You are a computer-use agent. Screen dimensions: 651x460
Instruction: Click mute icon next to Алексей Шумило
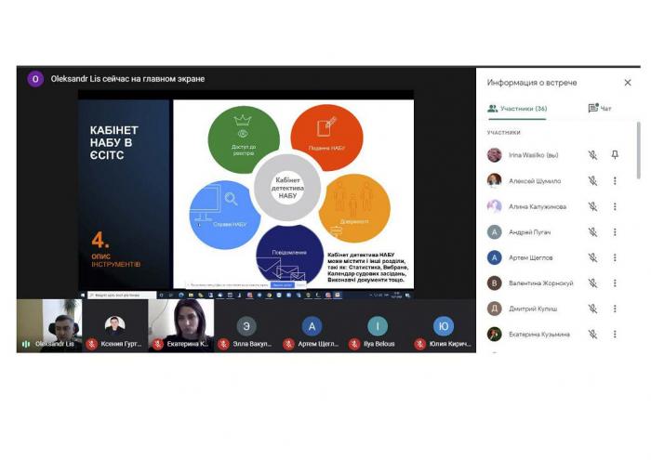[x=592, y=180]
